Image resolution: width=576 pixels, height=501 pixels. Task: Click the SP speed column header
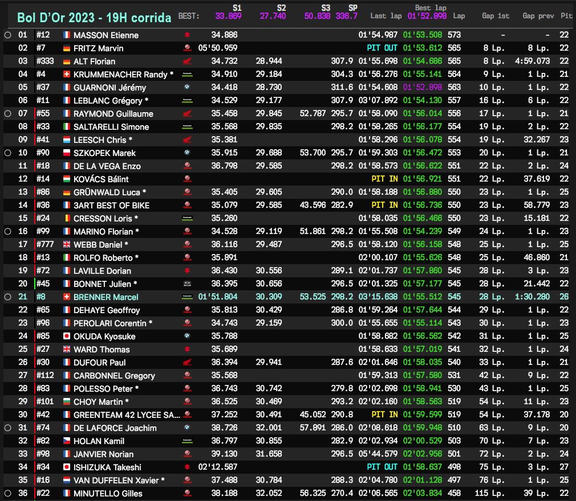click(x=353, y=8)
